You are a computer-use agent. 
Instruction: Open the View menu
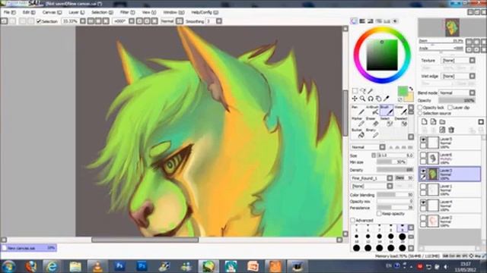click(x=149, y=12)
